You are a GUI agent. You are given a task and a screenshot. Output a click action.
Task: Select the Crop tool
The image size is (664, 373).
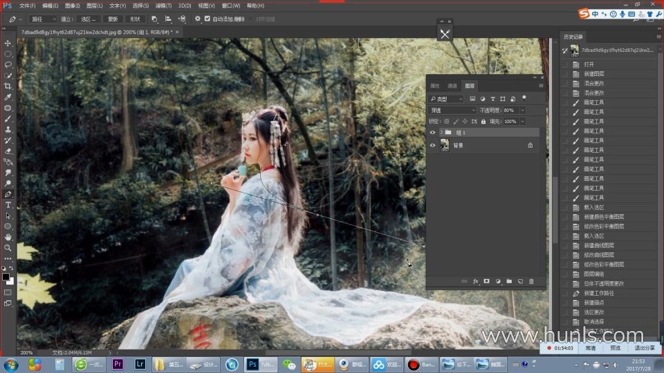8,86
